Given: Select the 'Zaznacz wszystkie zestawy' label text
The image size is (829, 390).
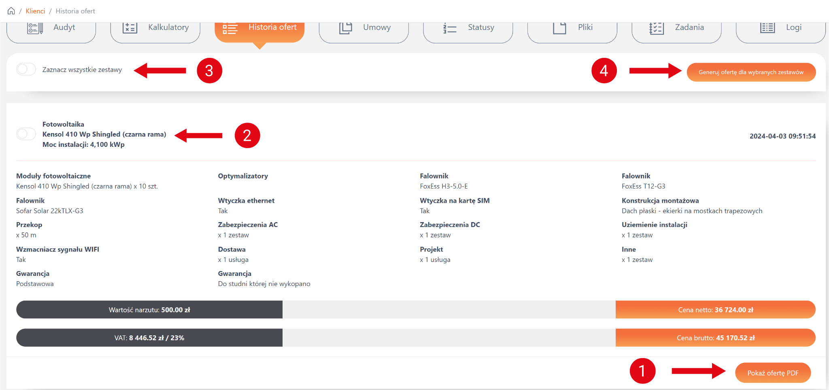Looking at the screenshot, I should pyautogui.click(x=82, y=70).
